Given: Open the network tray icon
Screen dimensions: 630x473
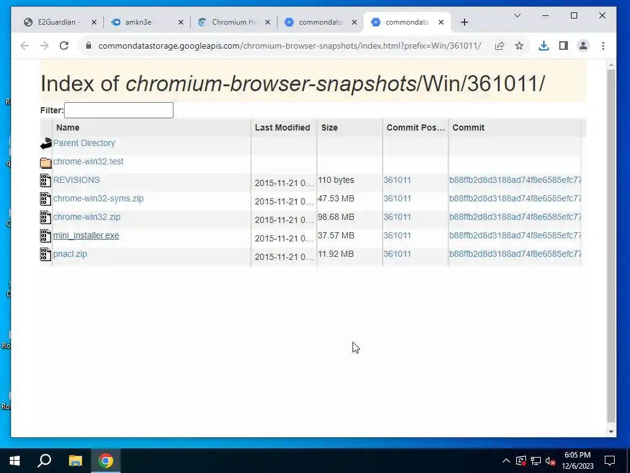Looking at the screenshot, I should pos(536,461).
